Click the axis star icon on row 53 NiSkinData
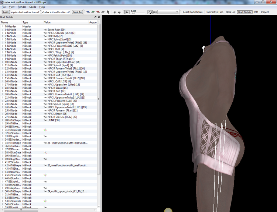The image size is (277, 212). [x=45, y=201]
